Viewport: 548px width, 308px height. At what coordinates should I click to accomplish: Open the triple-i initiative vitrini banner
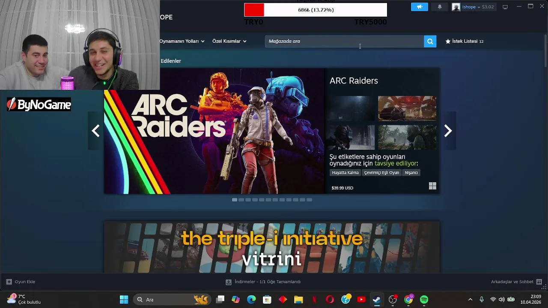click(272, 247)
